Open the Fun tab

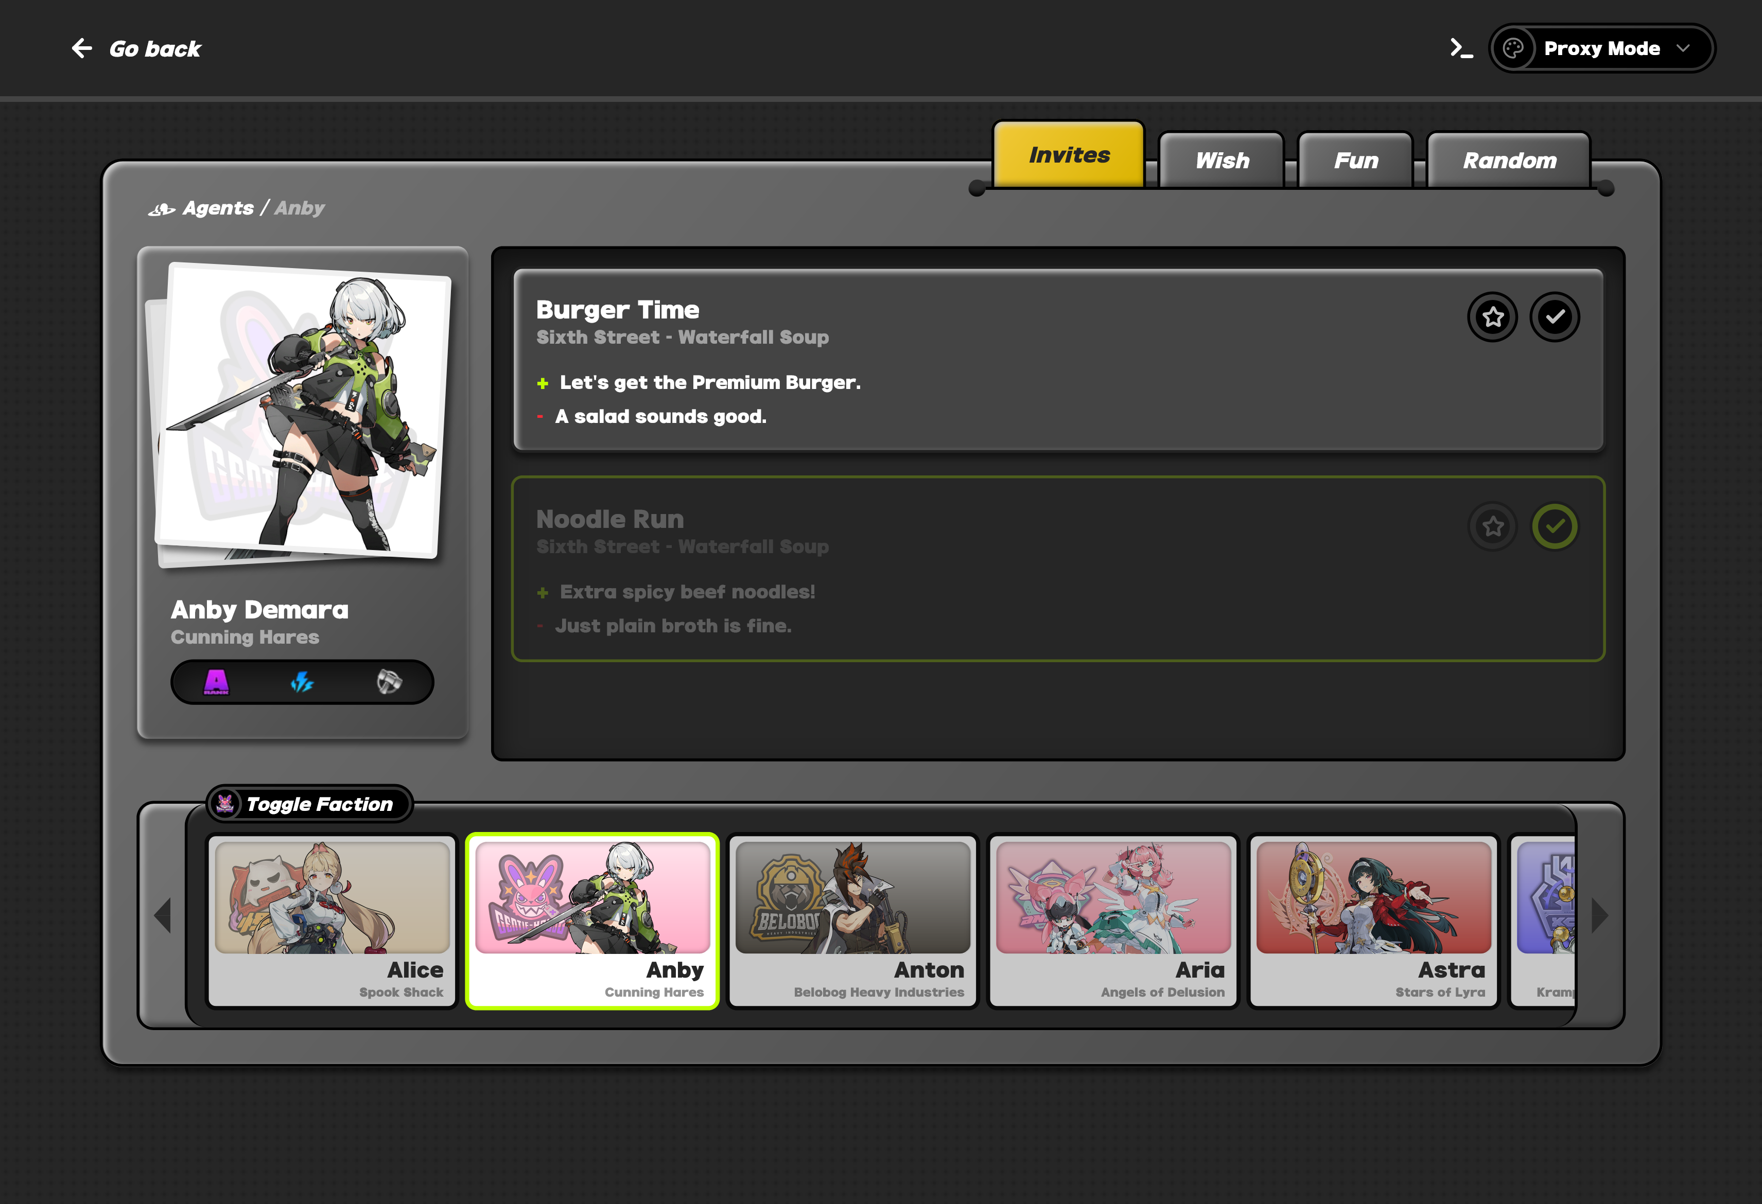click(1356, 161)
